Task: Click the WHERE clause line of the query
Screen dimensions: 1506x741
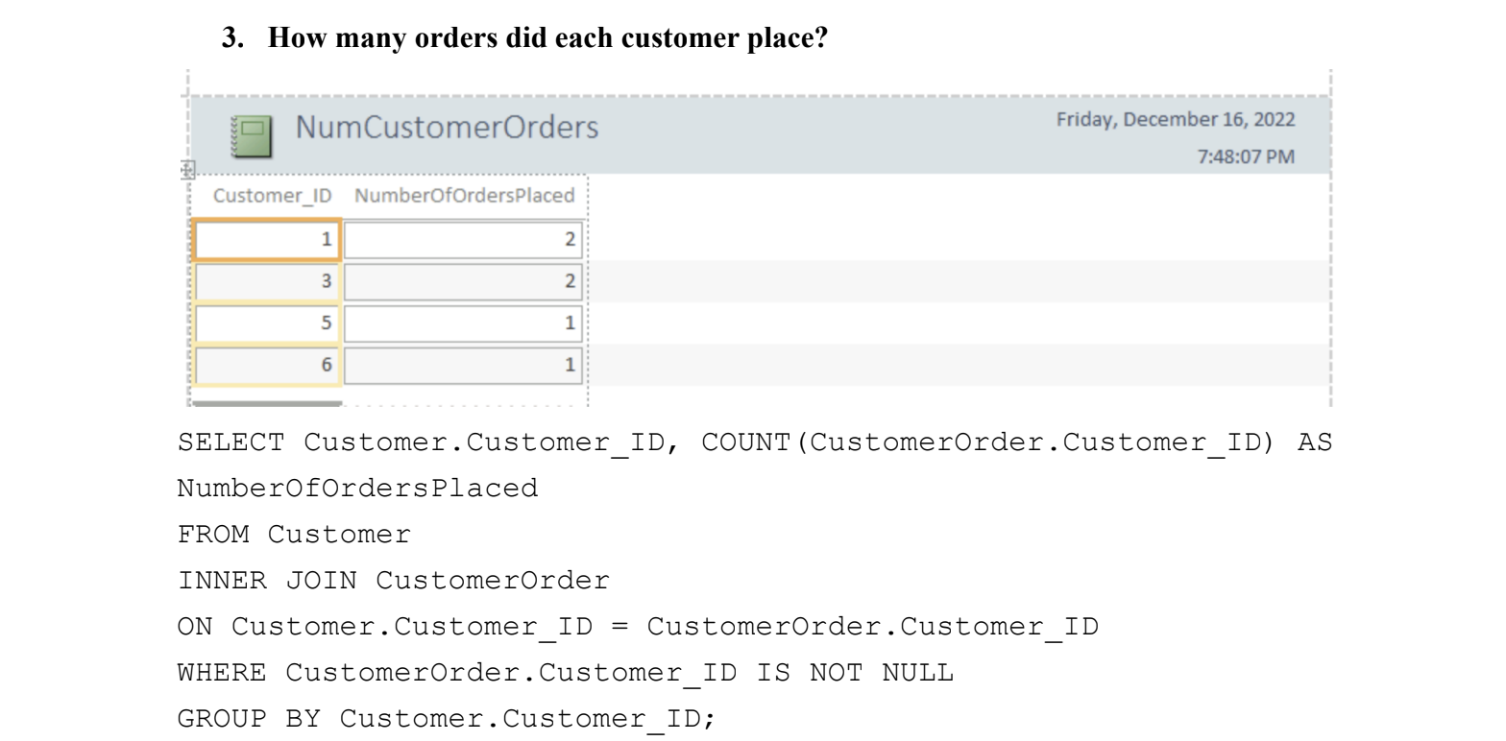Action: pos(566,673)
